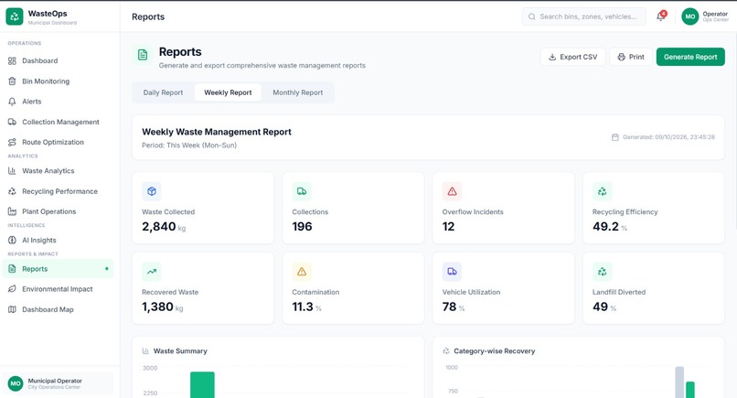
Task: Click the Operator Ops Center label in header
Action: (715, 16)
